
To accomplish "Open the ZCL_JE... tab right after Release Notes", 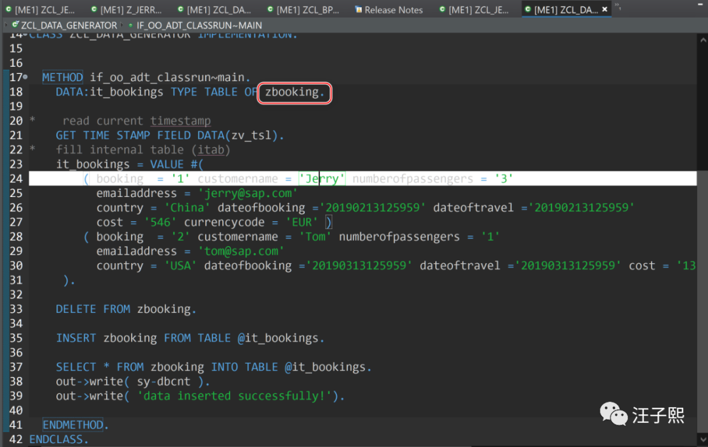I will pos(474,9).
